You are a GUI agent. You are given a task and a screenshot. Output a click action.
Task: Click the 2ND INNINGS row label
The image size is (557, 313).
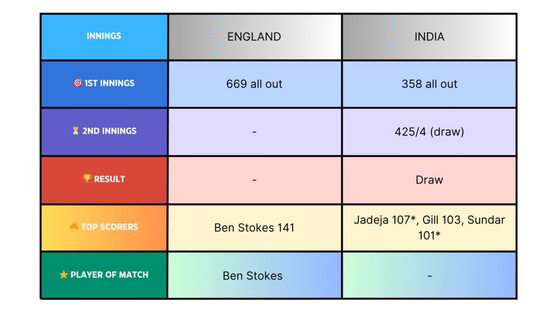coord(109,131)
